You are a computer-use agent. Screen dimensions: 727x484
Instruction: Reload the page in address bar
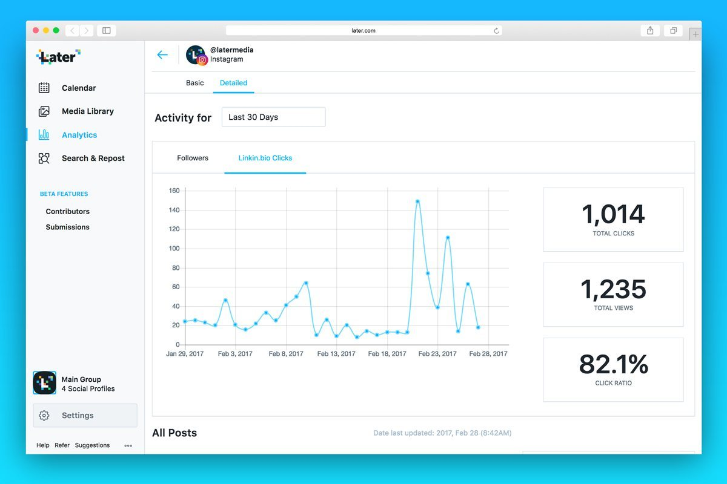497,30
